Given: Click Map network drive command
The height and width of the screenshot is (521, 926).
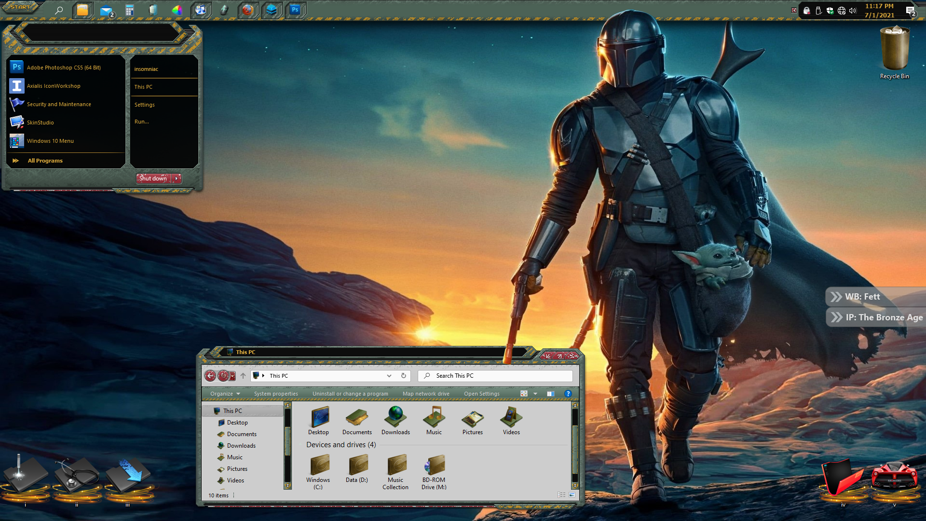Looking at the screenshot, I should pos(426,394).
